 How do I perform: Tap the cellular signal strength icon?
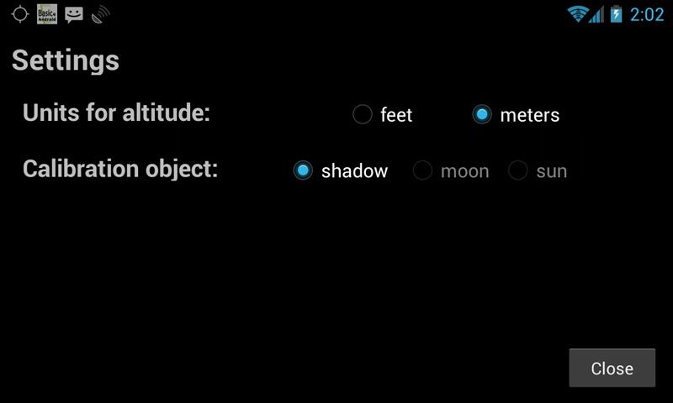tap(596, 14)
